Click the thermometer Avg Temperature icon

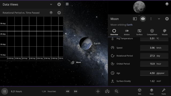112,38
